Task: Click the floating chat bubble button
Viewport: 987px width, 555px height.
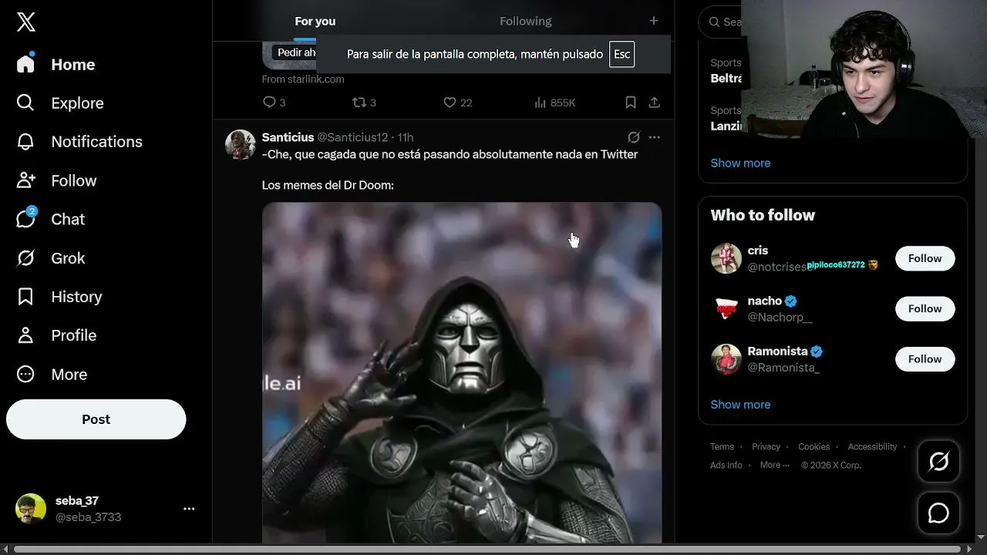Action: (x=938, y=513)
